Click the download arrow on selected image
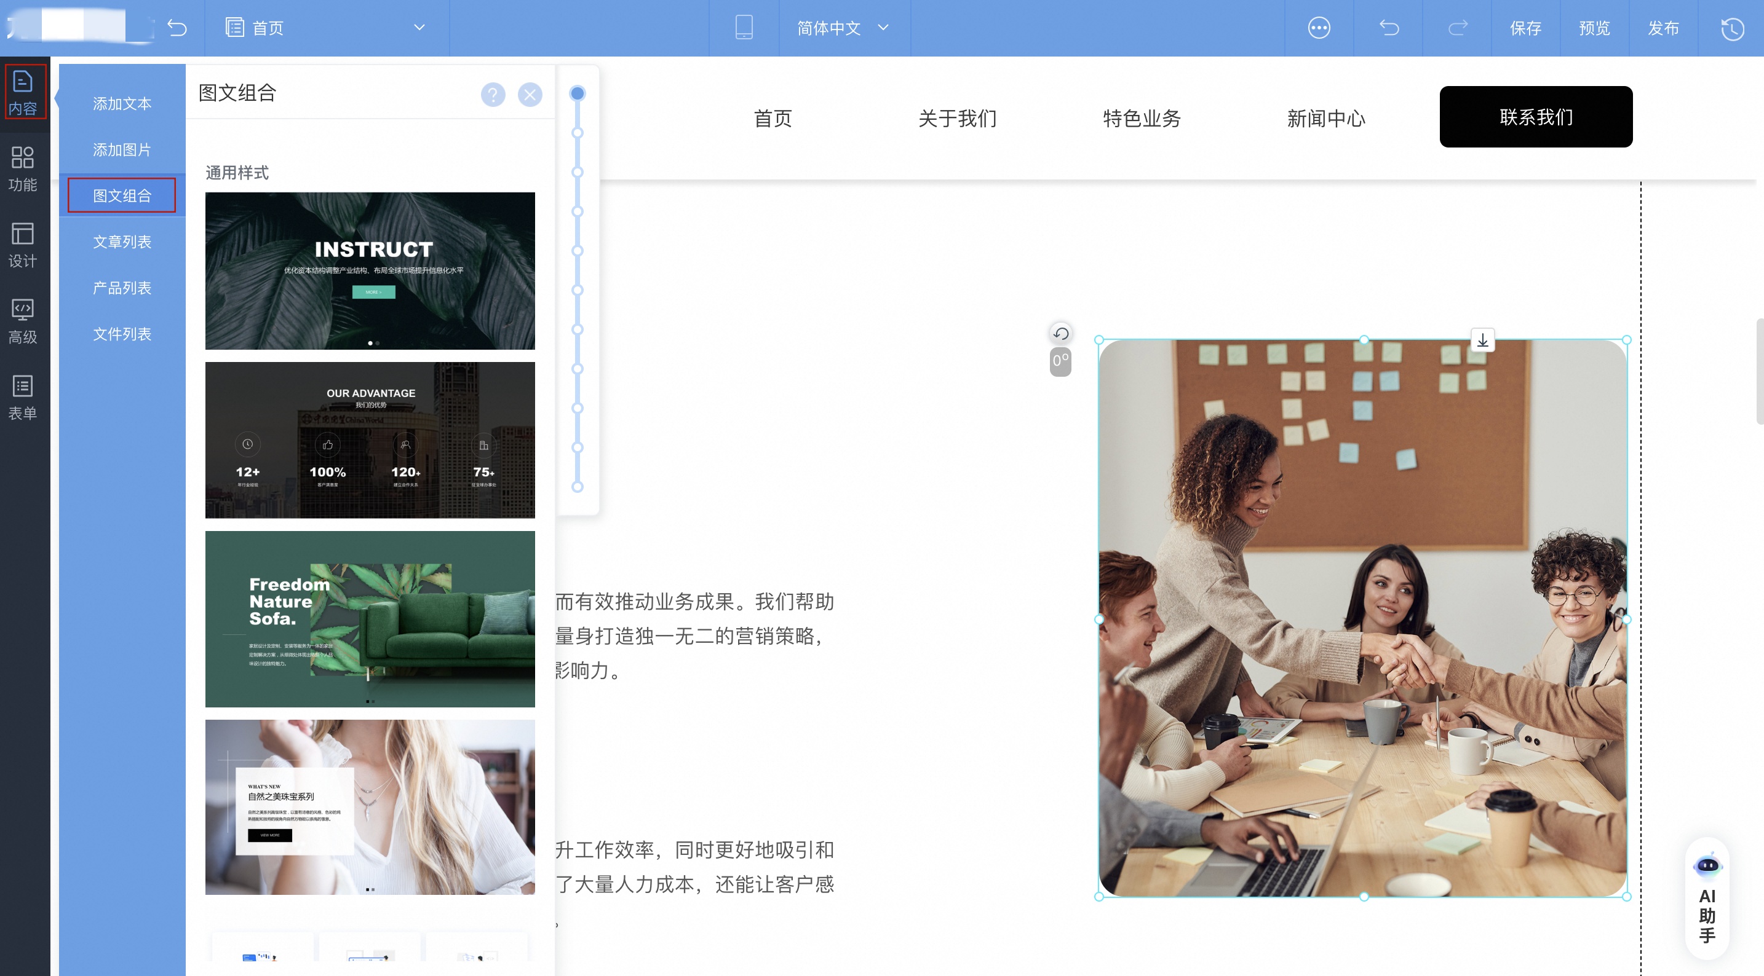 click(1482, 340)
